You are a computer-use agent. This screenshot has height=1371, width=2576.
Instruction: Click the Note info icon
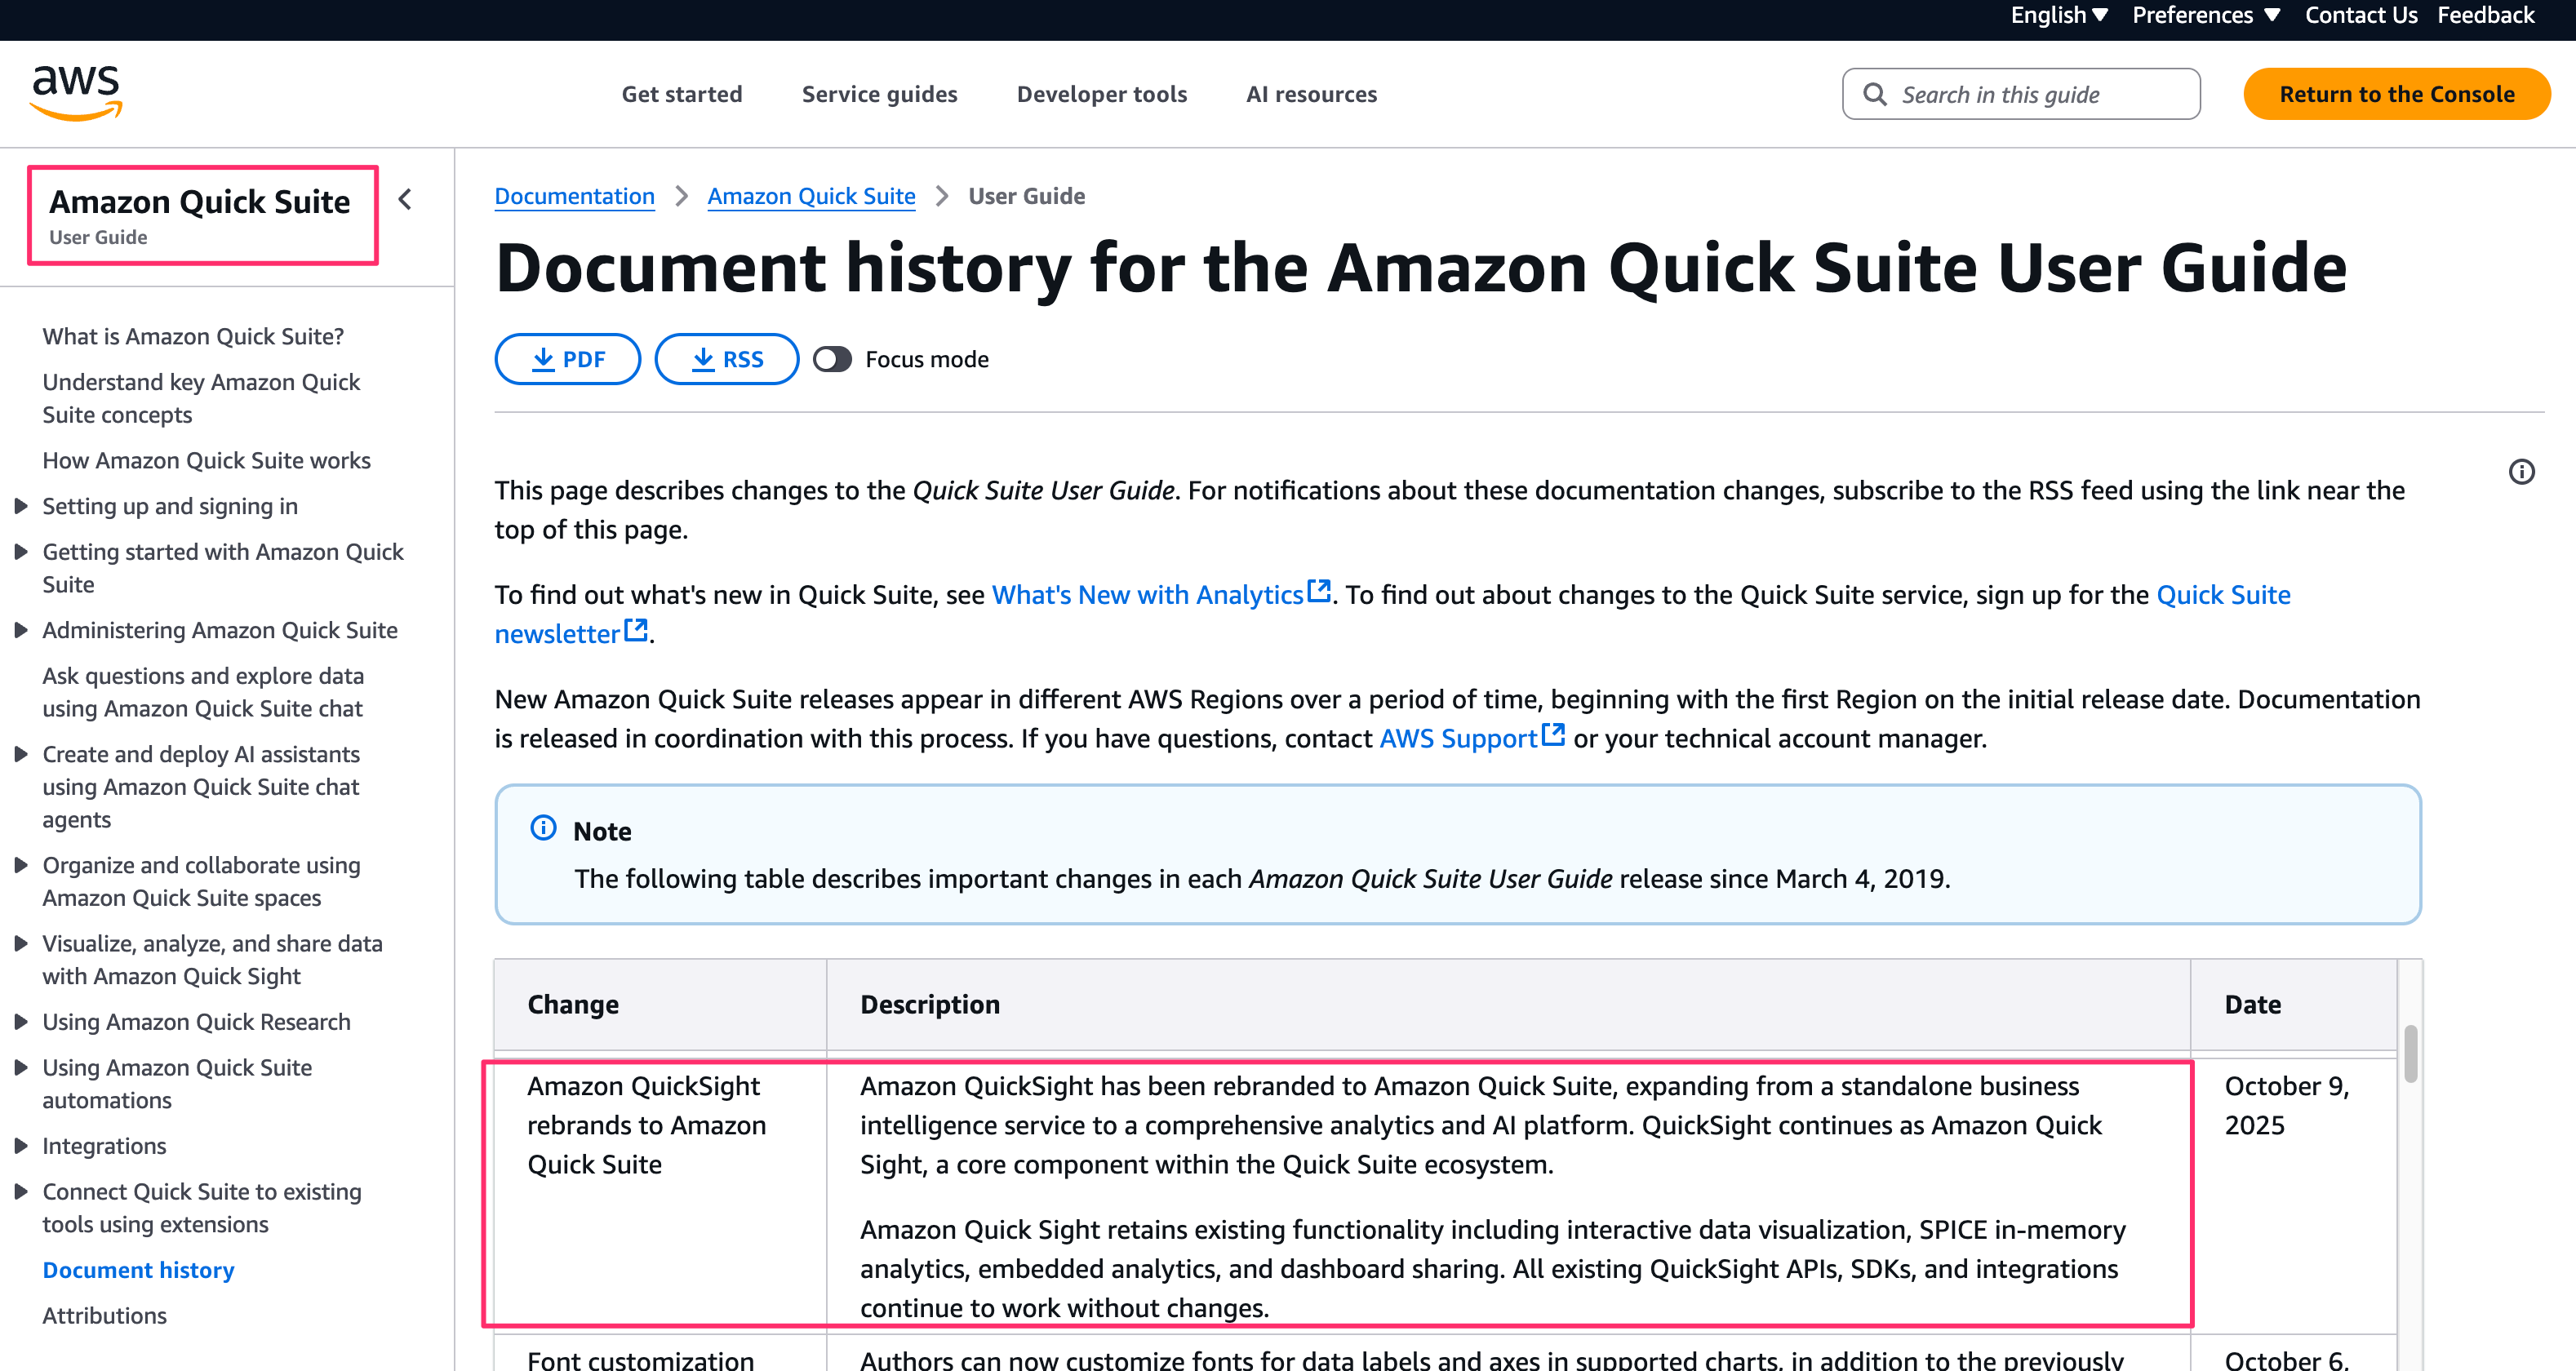tap(543, 828)
